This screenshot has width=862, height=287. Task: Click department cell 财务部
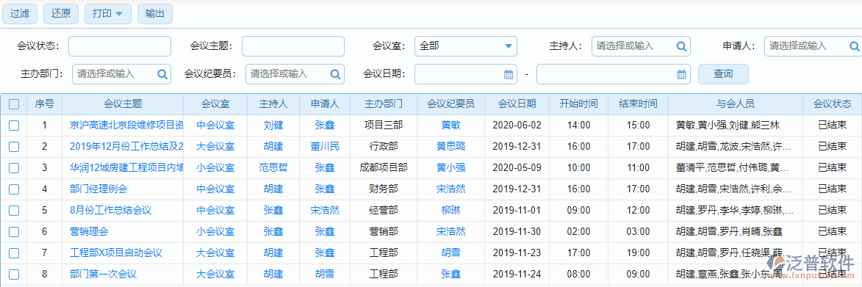coord(384,189)
